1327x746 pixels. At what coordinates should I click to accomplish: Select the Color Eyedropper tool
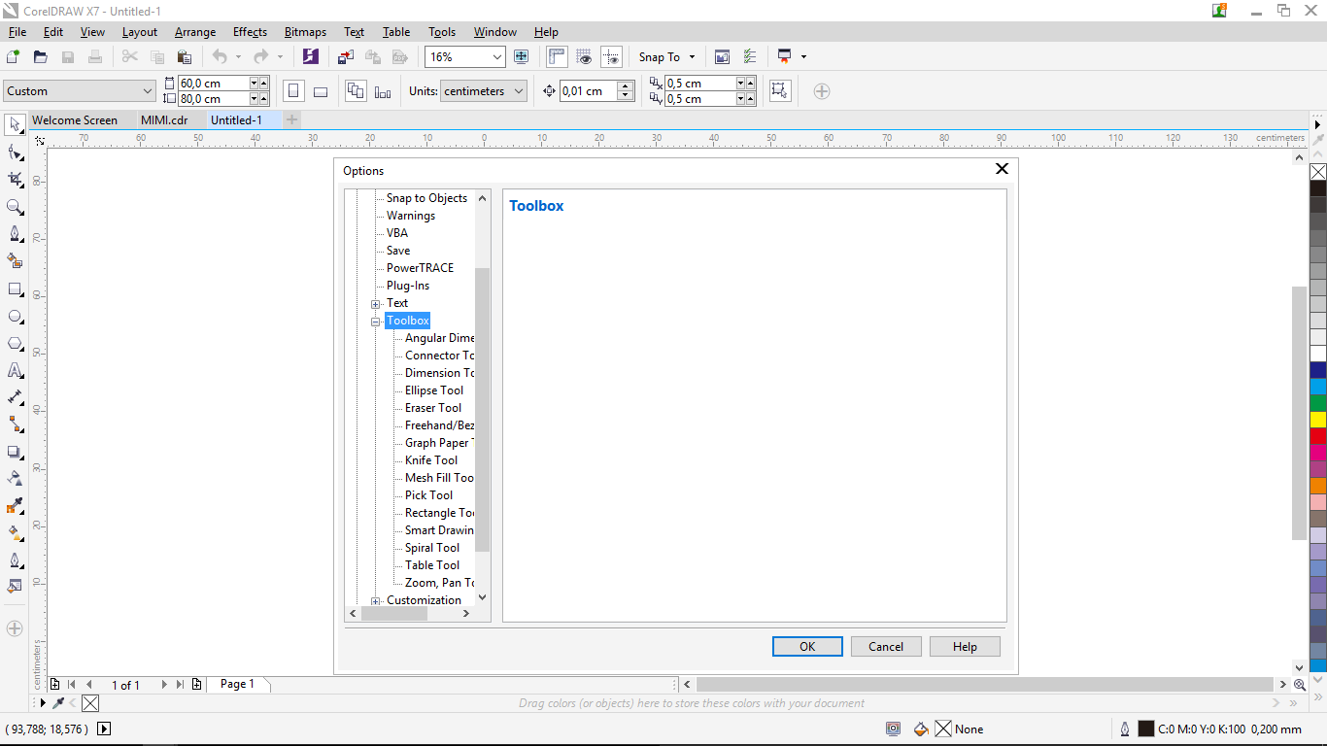pos(15,506)
